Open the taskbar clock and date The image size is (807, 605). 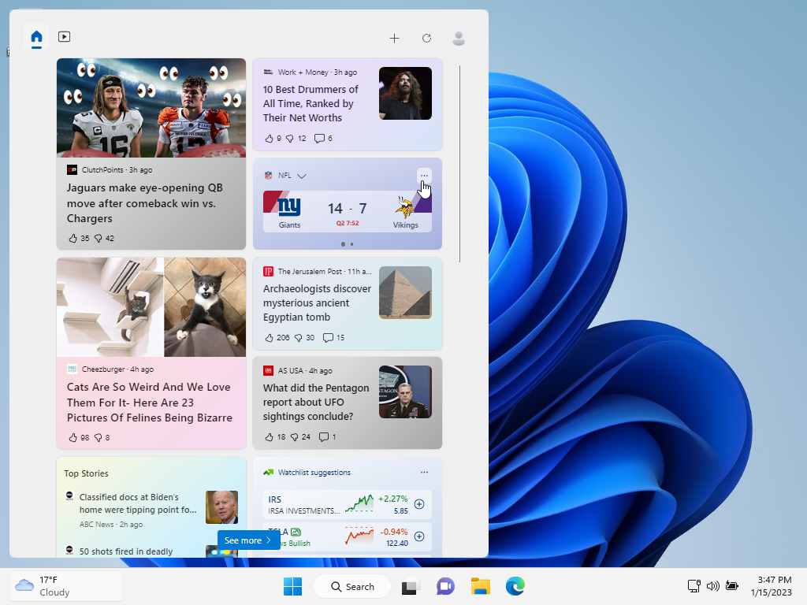point(771,586)
